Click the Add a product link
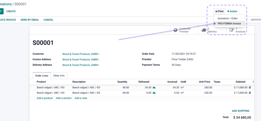The height and width of the screenshot is (121, 261). (45, 98)
